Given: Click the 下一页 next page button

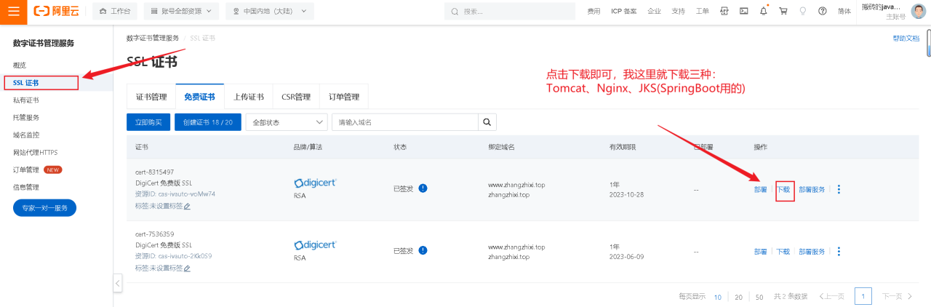Looking at the screenshot, I should coord(898,296).
